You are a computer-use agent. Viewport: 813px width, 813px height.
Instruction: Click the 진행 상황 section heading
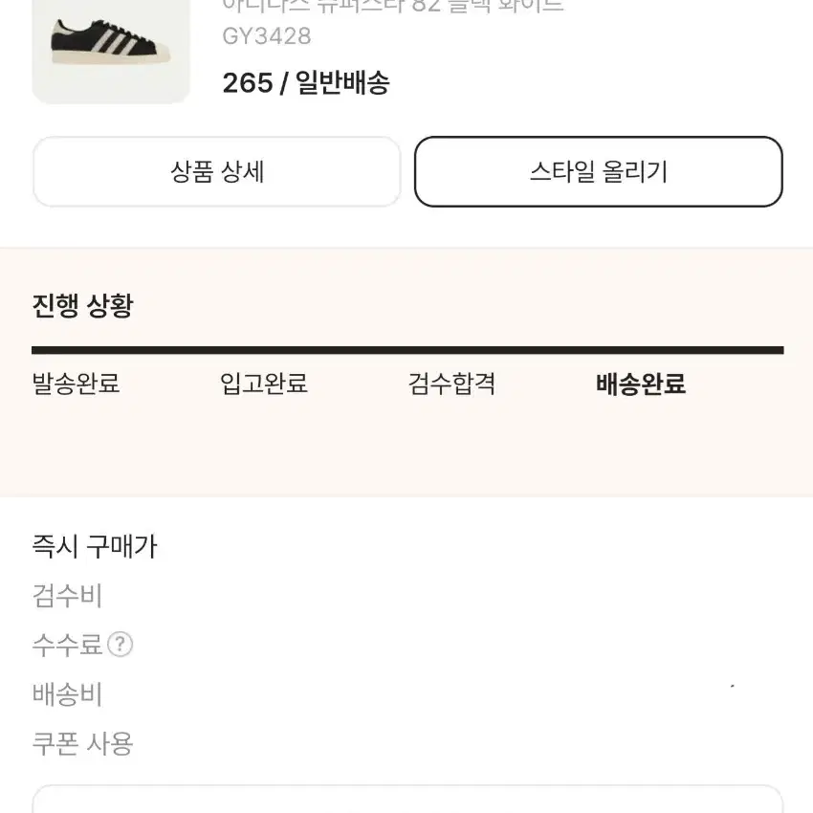coord(83,305)
